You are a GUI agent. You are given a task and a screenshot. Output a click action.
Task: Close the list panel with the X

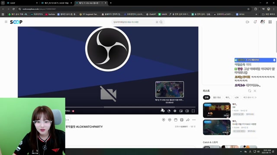[255, 91]
